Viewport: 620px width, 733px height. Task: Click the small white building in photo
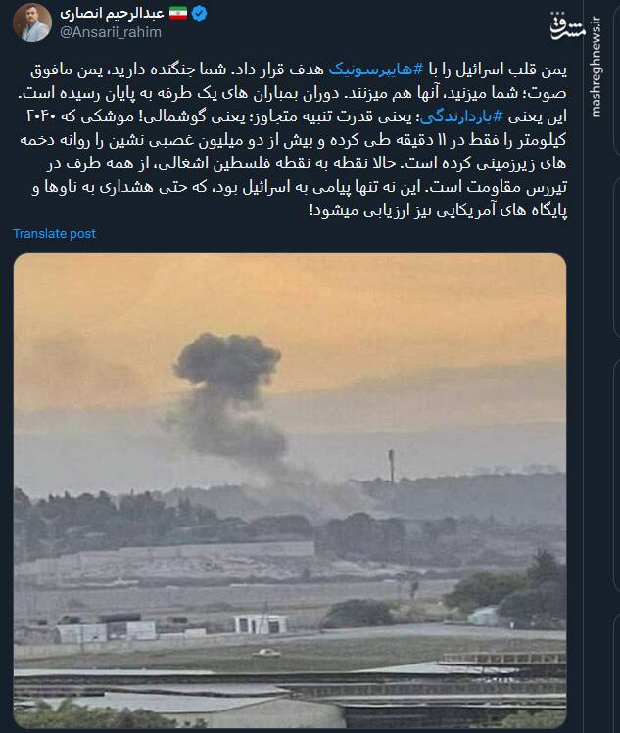click(x=262, y=624)
